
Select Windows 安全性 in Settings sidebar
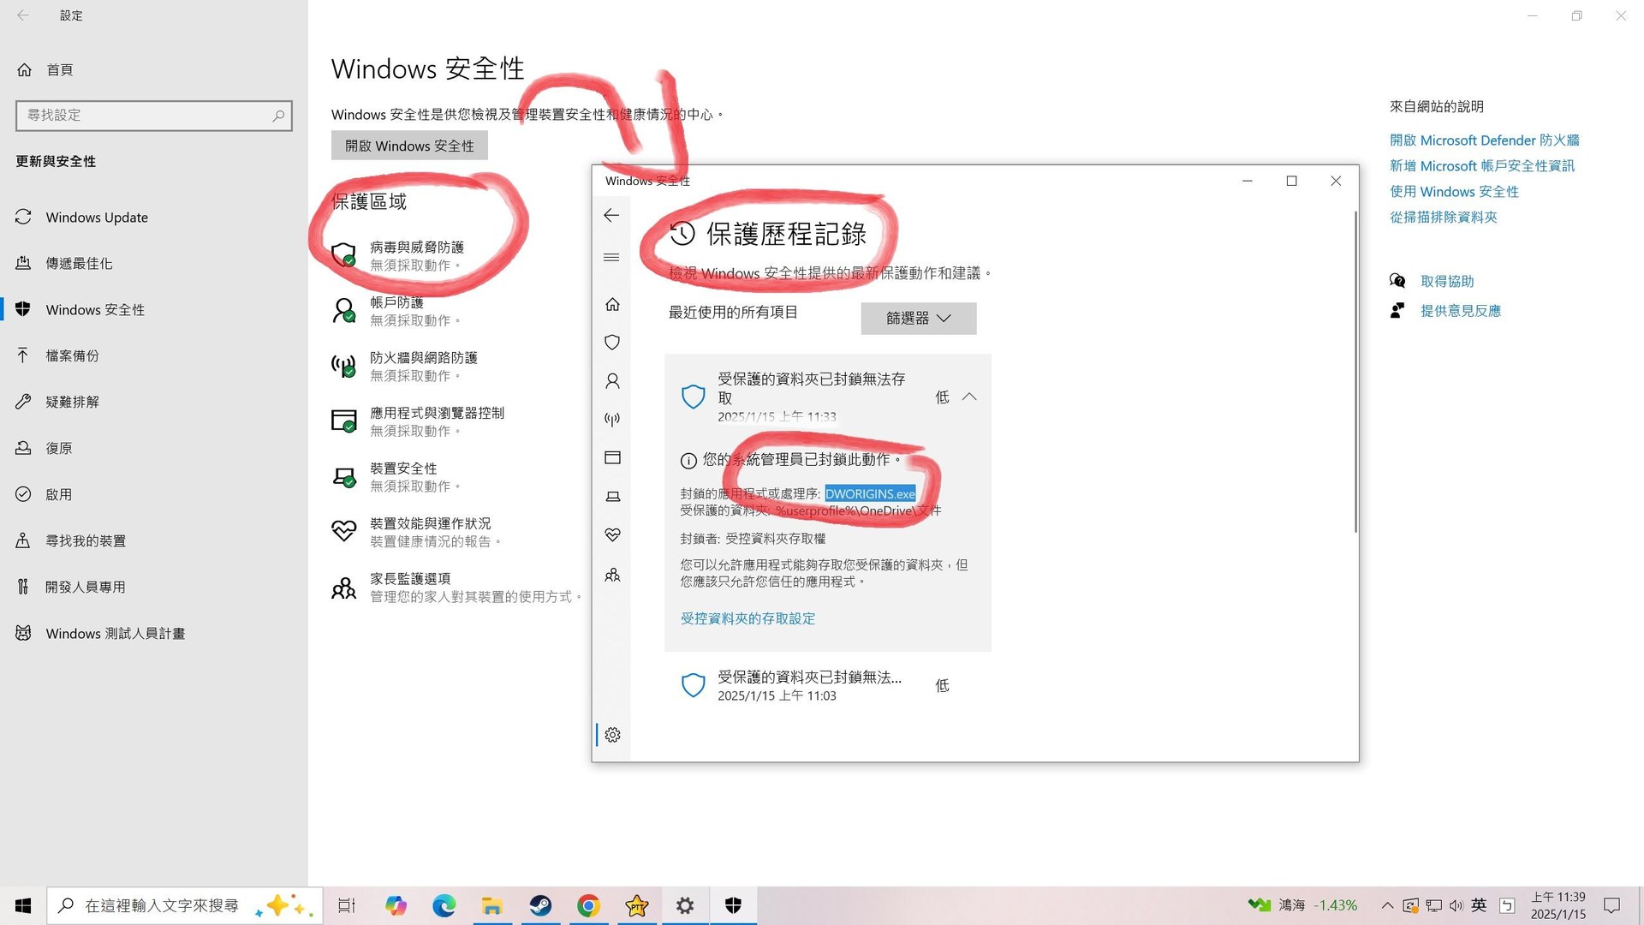[95, 310]
